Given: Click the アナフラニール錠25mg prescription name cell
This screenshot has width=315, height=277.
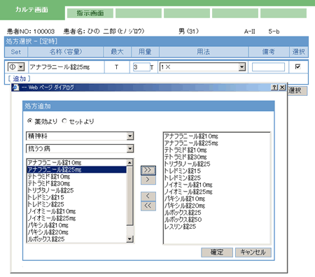Looking at the screenshot, I should (66, 67).
